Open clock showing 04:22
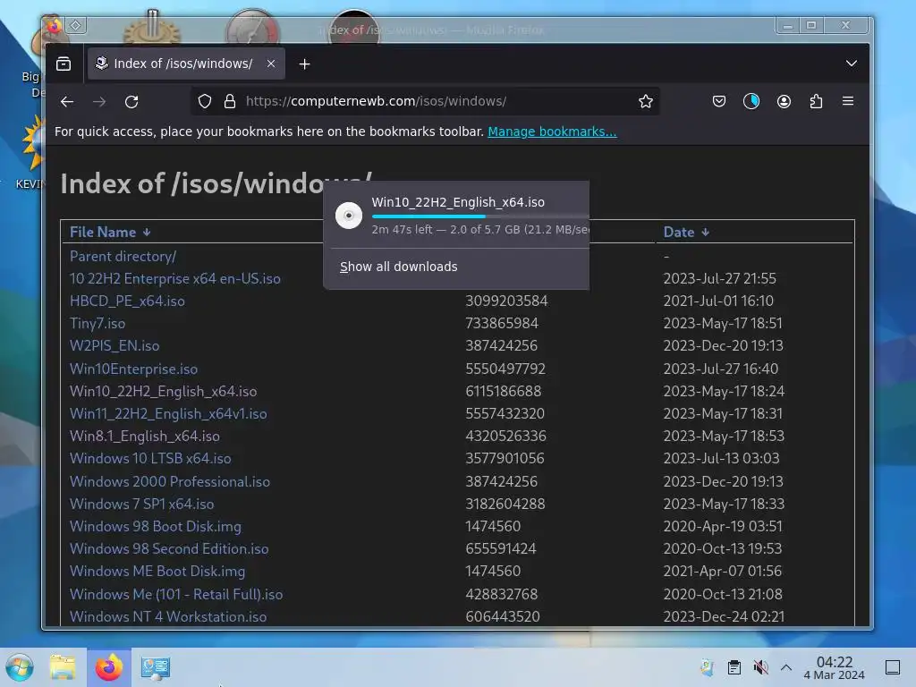The height and width of the screenshot is (687, 916). point(835,667)
